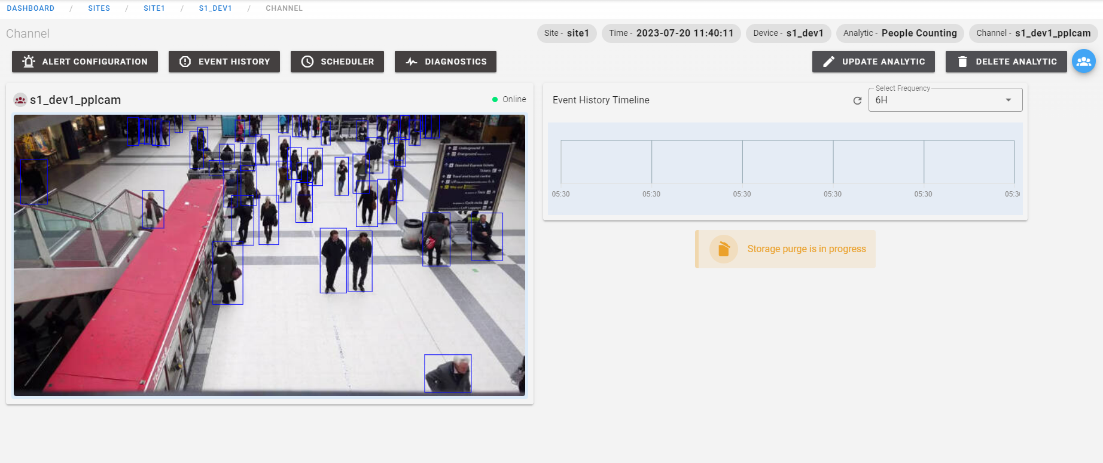Click the exclamation icon on Event History

tap(185, 62)
